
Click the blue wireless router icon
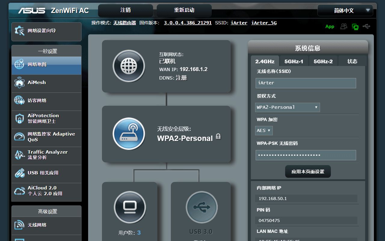(x=129, y=134)
